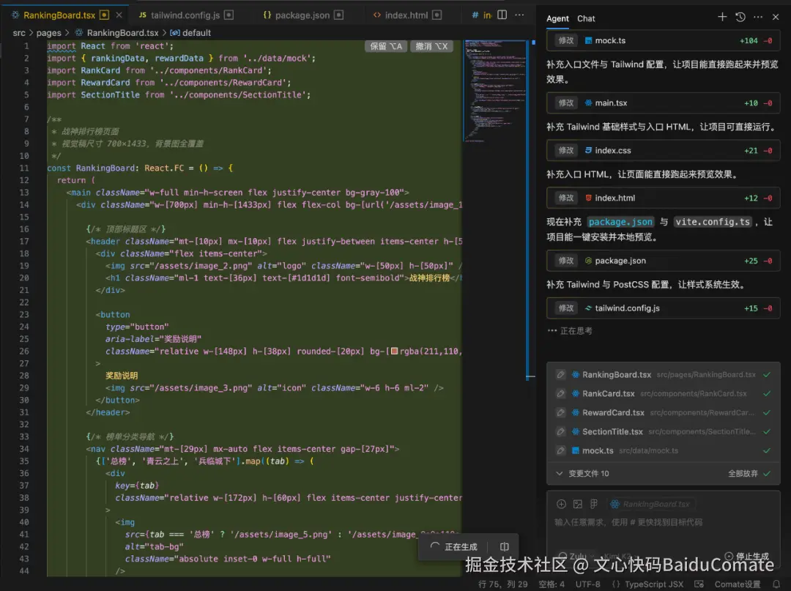791x591 pixels.
Task: Accept SectionTitle.tsx change with checkmark
Action: point(767,431)
